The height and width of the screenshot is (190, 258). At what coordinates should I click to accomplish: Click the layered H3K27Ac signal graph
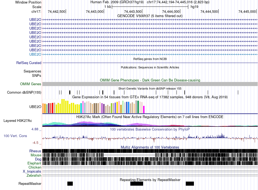pos(150,124)
